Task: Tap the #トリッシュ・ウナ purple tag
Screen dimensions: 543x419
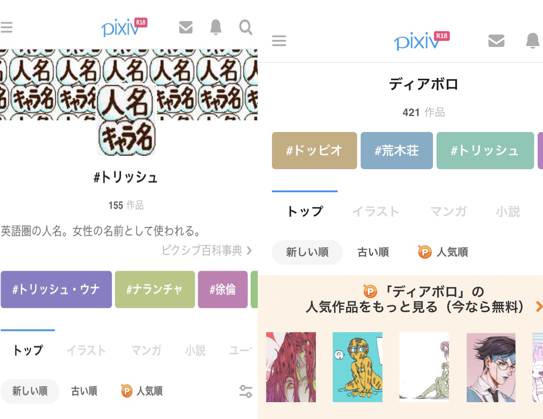Action: click(x=56, y=290)
